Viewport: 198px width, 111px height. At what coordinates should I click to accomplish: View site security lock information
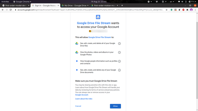[16, 10]
